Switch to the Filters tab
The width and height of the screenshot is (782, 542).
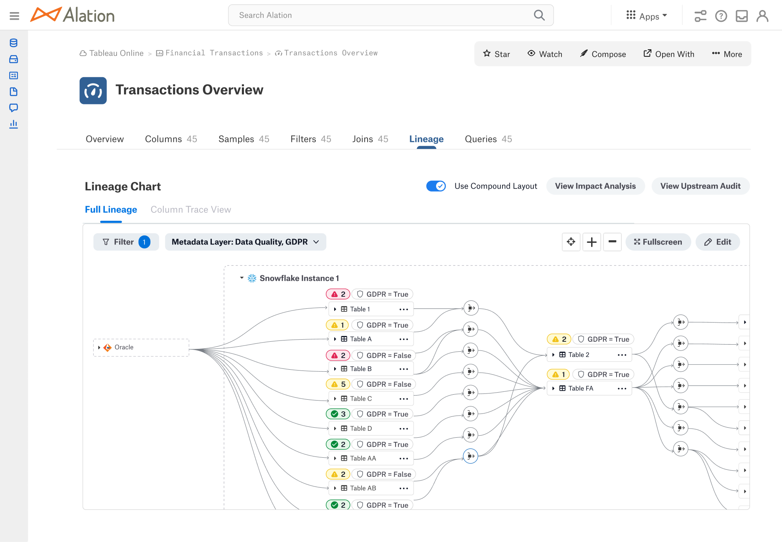coord(311,139)
